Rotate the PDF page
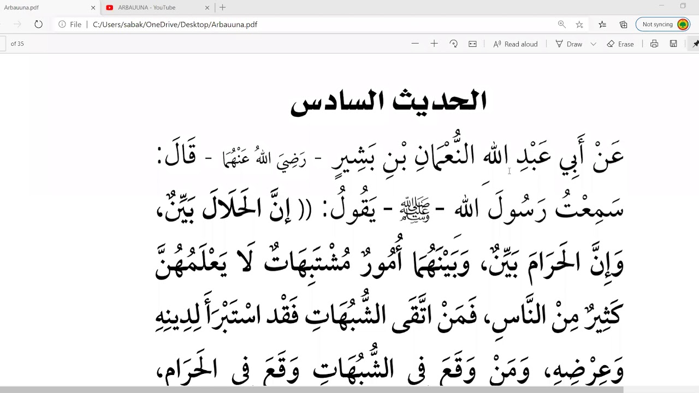699x393 pixels. [453, 44]
